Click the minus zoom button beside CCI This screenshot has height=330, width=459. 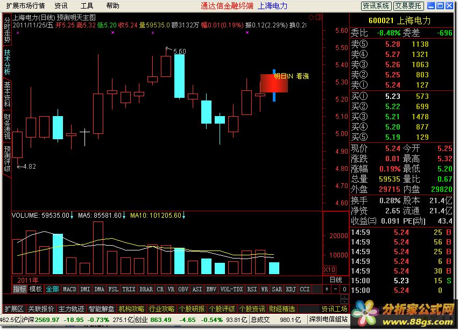tap(335, 289)
